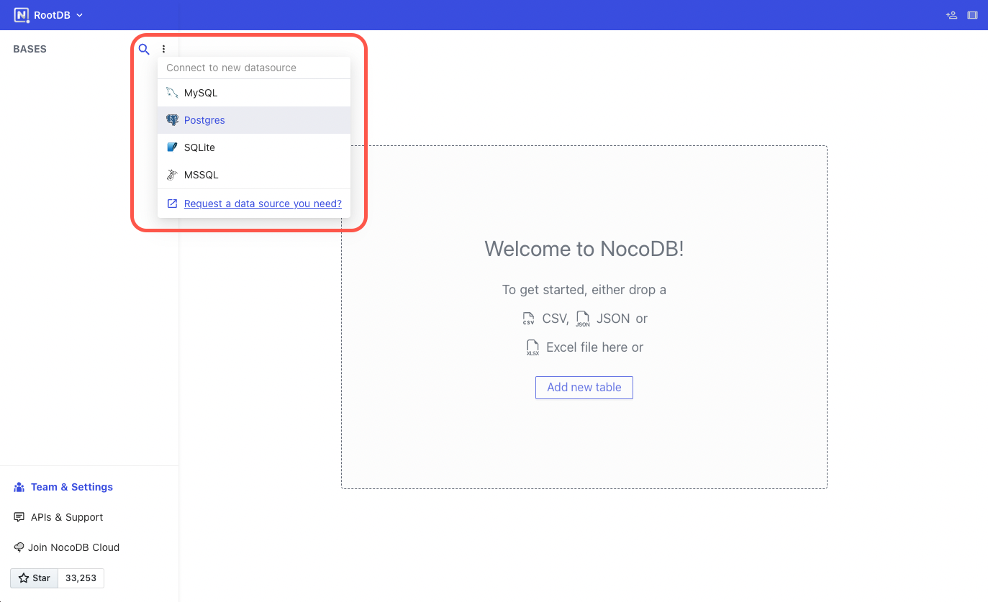This screenshot has width=988, height=602.
Task: Click the MySQL dolphin icon
Action: (x=172, y=93)
